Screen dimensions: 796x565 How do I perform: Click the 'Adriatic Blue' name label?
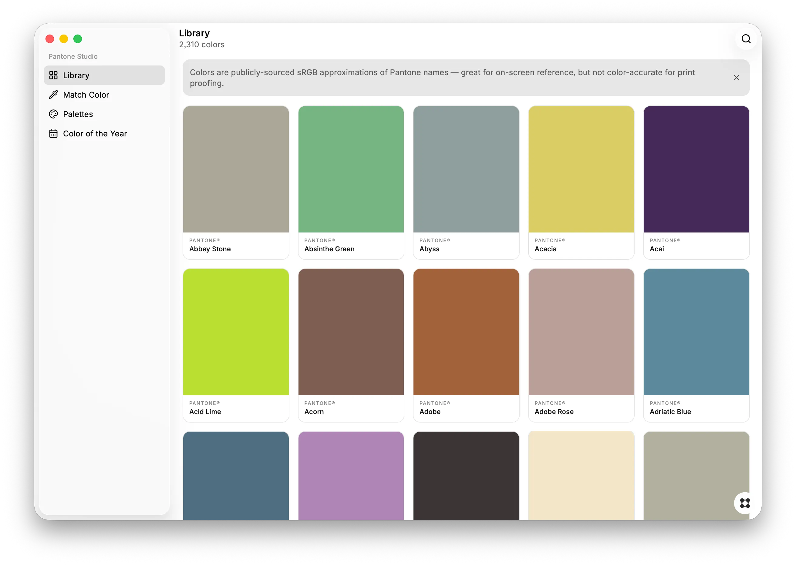(x=670, y=412)
